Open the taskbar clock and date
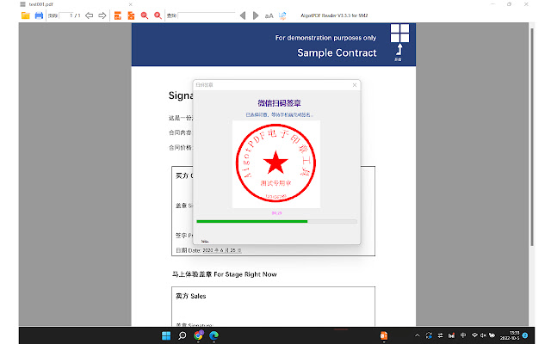This screenshot has width=551, height=344. coord(510,335)
